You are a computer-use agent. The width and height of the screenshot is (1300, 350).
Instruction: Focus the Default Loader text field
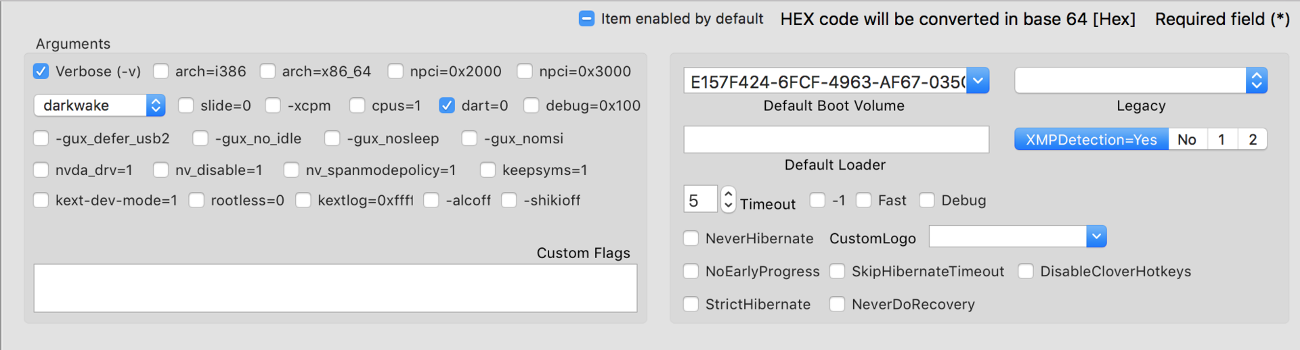[836, 140]
